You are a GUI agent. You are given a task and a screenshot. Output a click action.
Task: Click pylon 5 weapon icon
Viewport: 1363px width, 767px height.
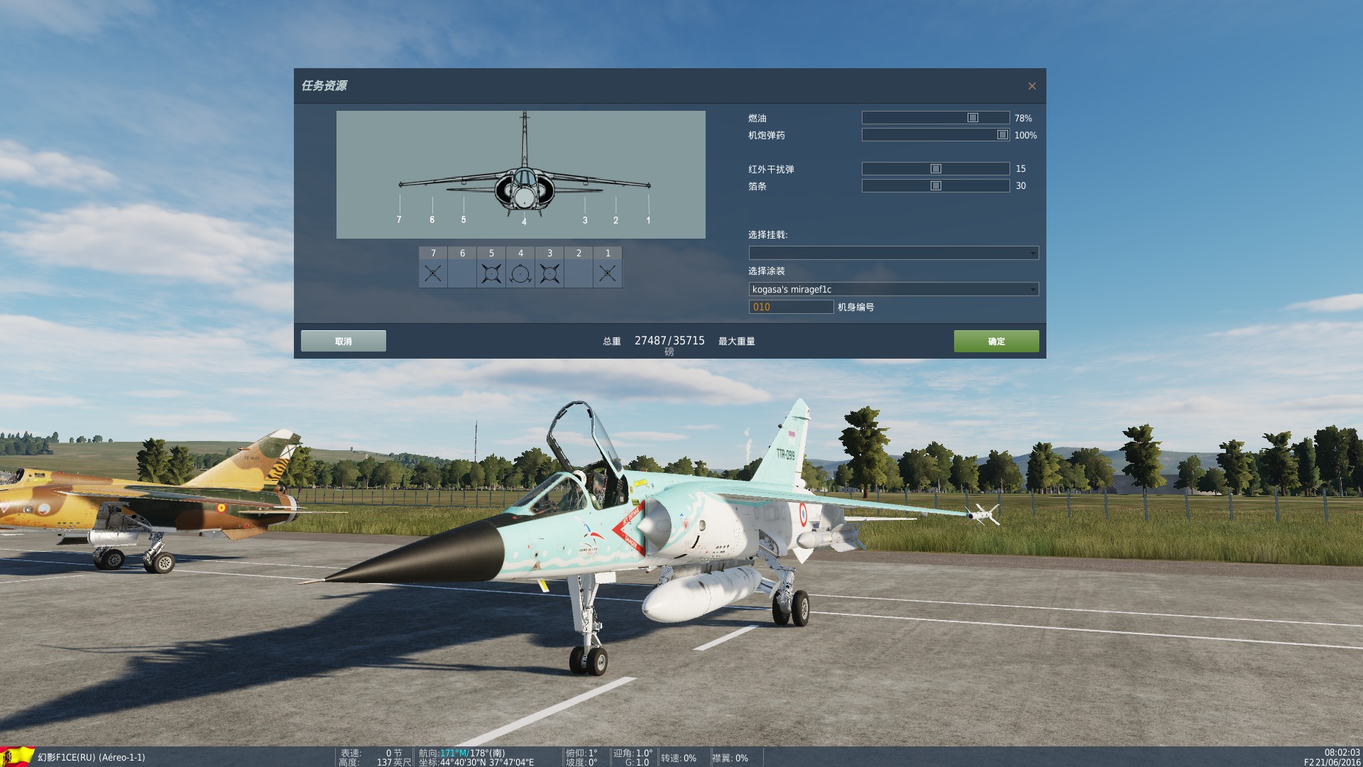point(491,273)
